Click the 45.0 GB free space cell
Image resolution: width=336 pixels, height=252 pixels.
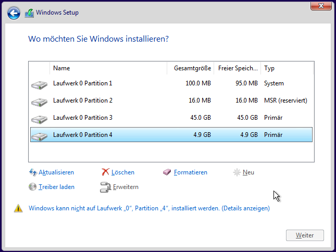pyautogui.click(x=247, y=118)
